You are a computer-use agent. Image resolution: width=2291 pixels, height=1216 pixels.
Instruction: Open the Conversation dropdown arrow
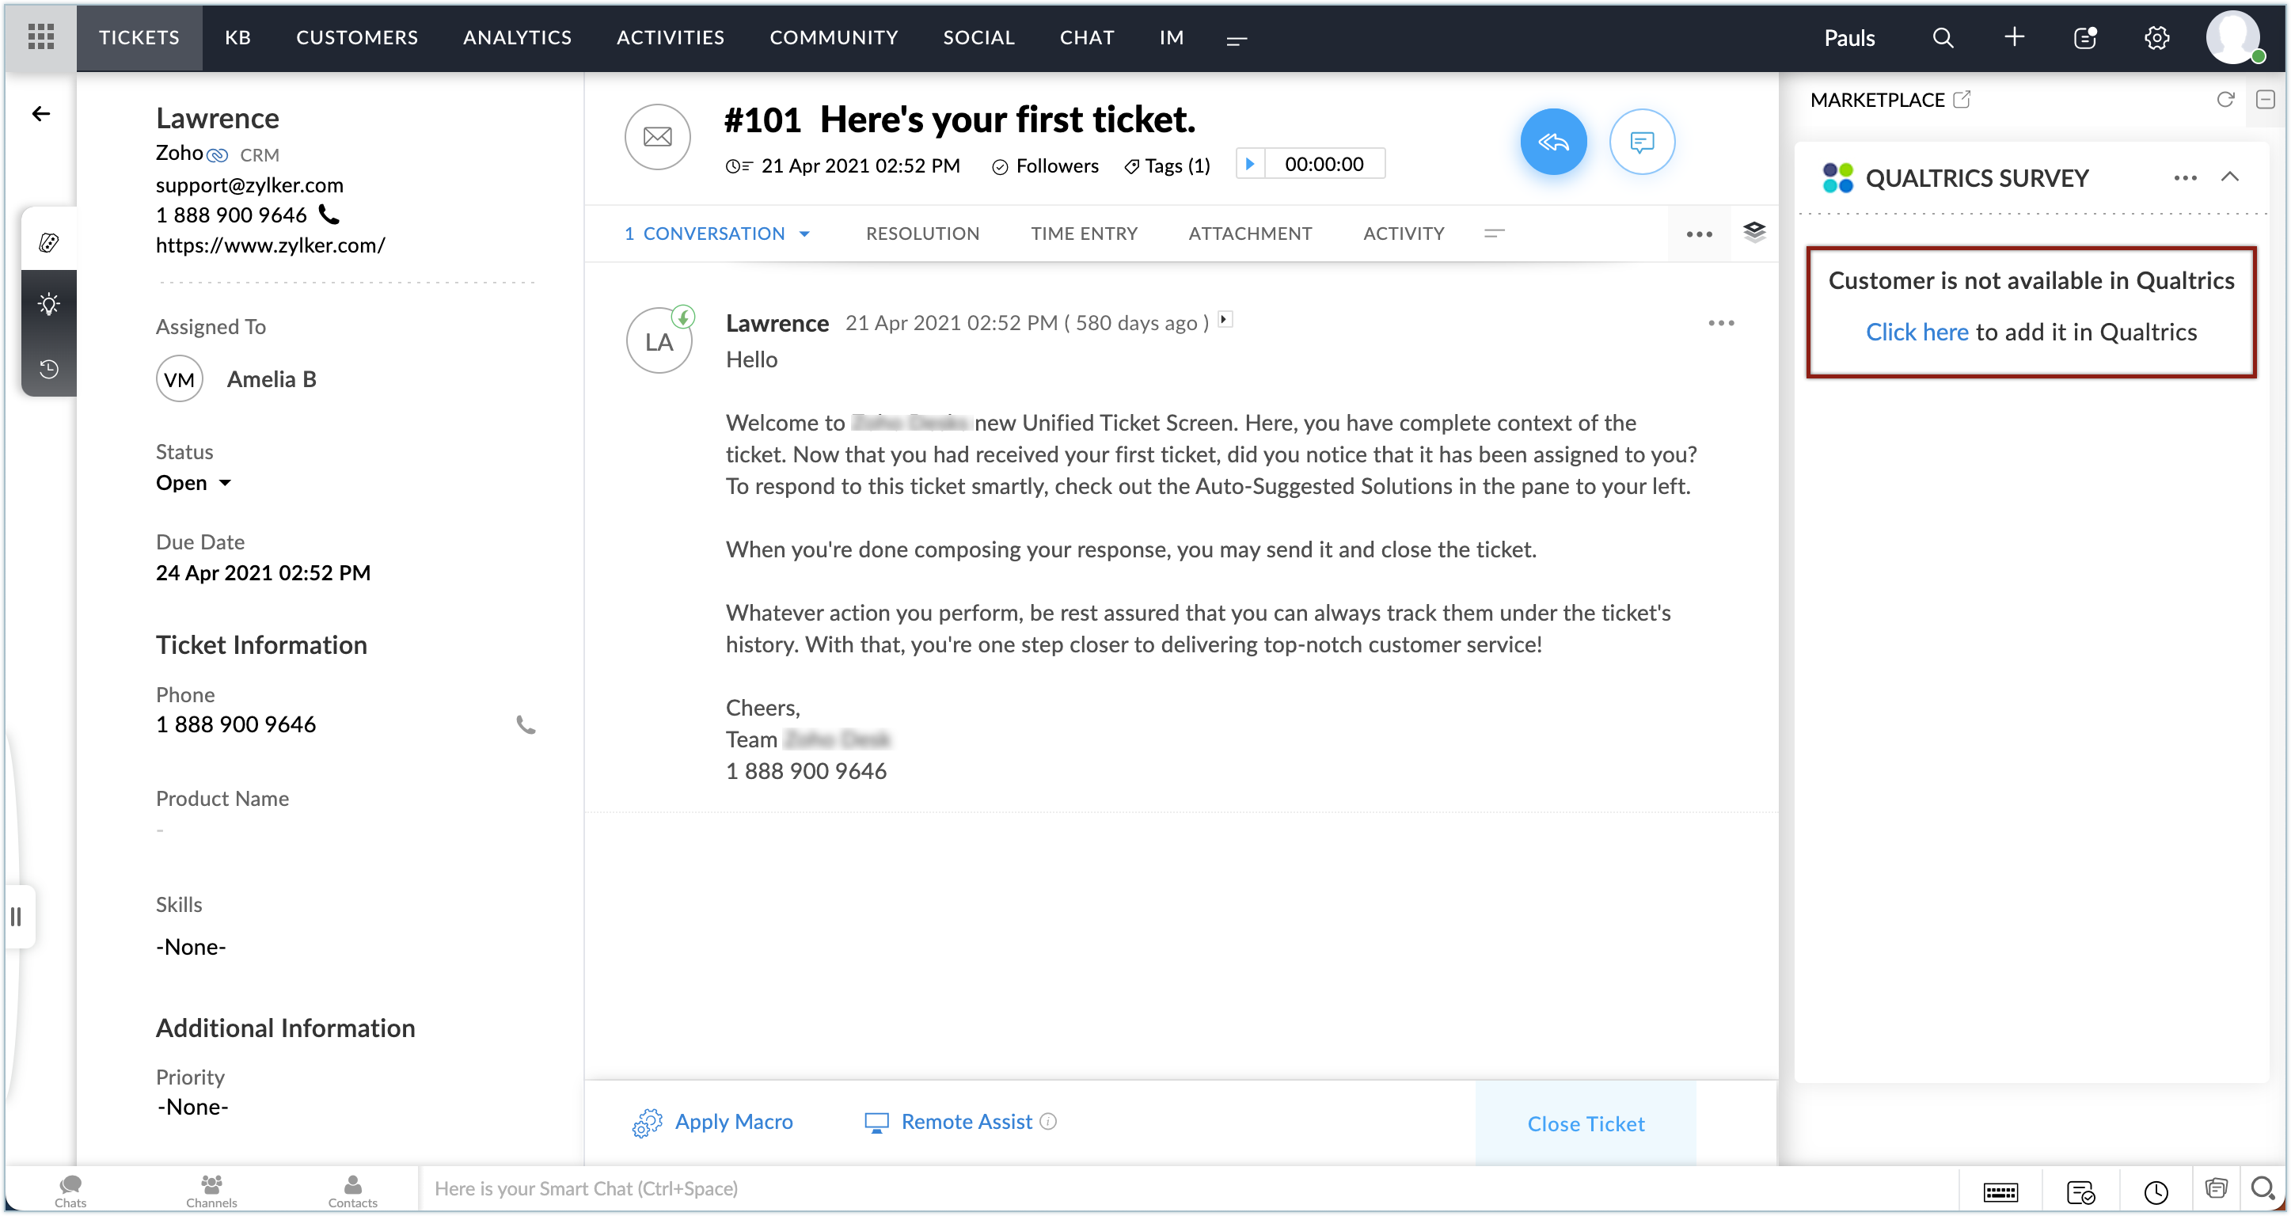click(x=805, y=234)
